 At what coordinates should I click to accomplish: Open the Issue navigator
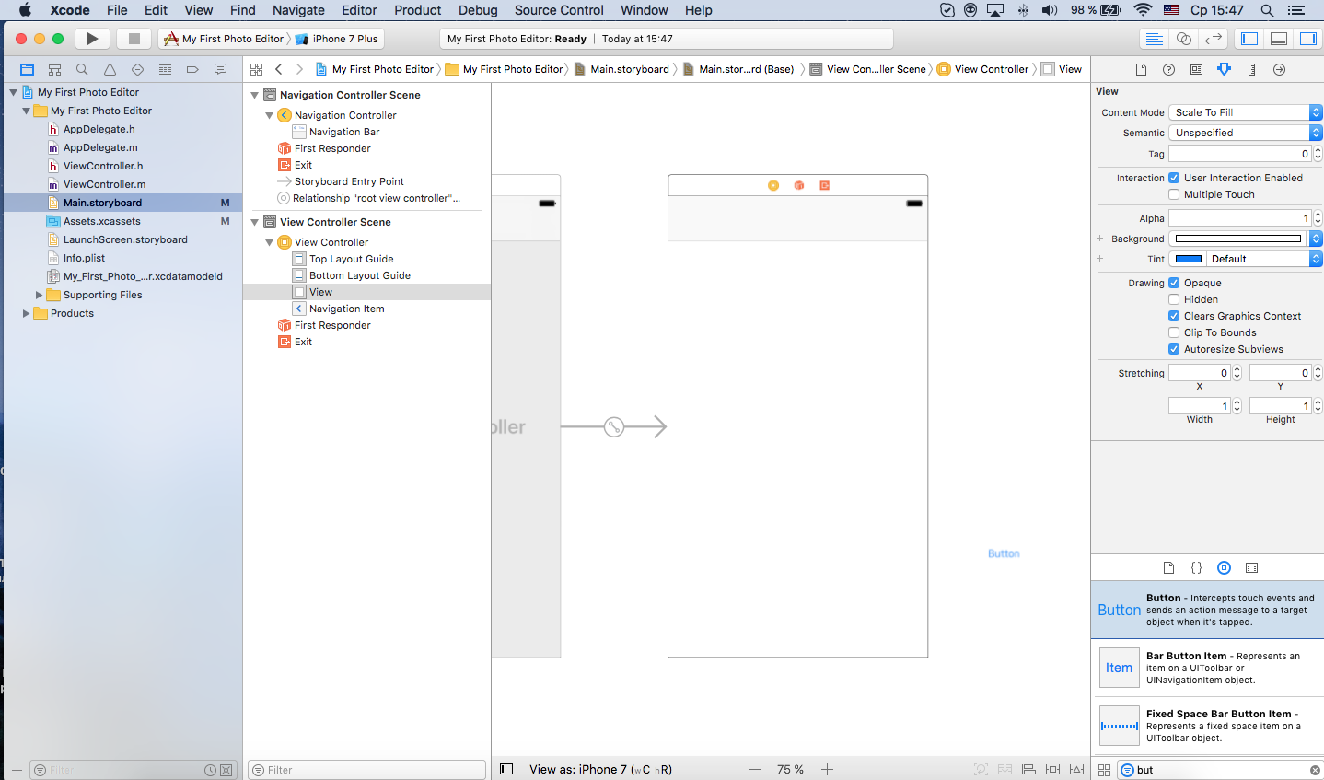pos(110,69)
